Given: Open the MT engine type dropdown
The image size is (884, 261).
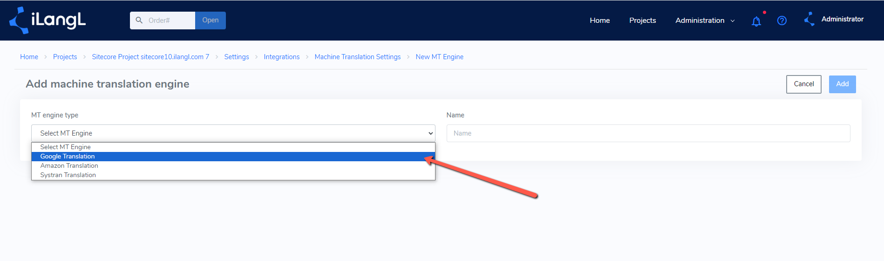Looking at the screenshot, I should (x=233, y=133).
